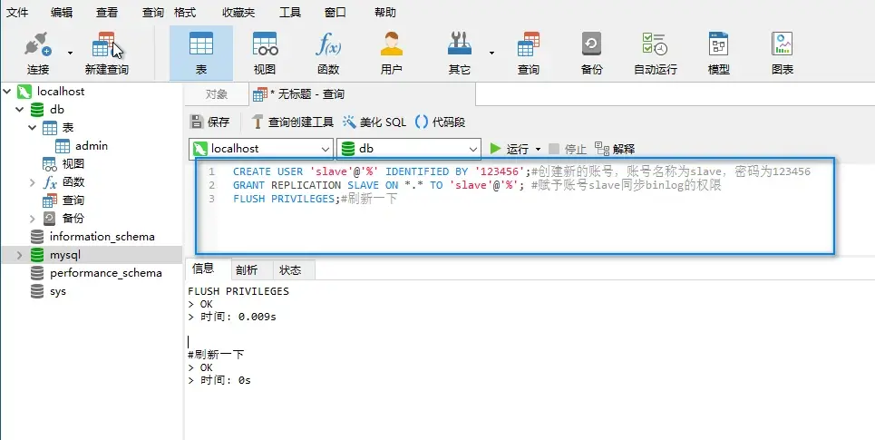This screenshot has height=440, width=875.
Task: Click the localhost connection icon in tree
Action: (24, 91)
